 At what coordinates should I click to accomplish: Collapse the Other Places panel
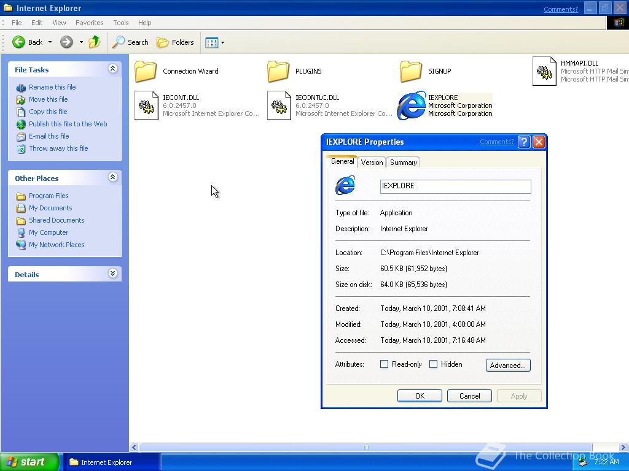(x=113, y=177)
